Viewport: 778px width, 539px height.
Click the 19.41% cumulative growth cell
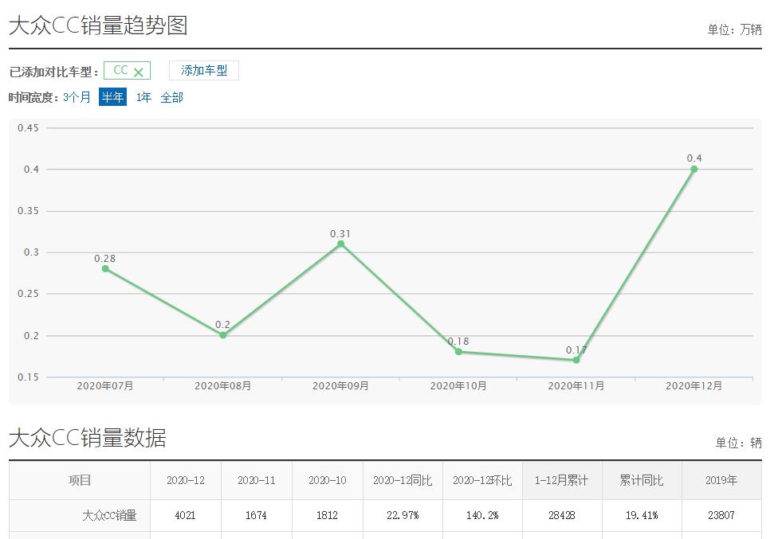[642, 515]
